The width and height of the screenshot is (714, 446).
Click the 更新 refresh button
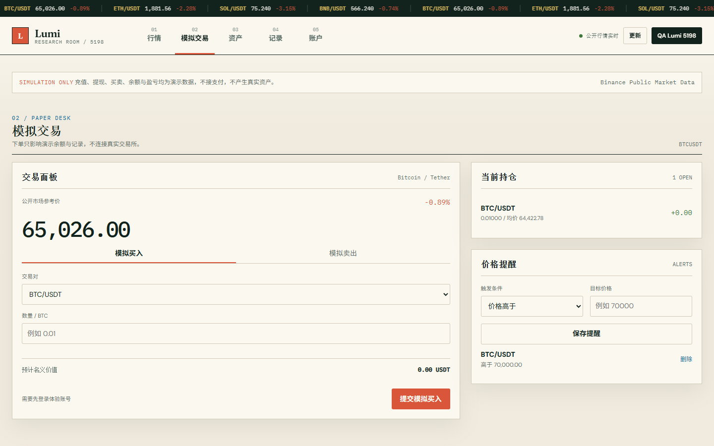pos(635,36)
